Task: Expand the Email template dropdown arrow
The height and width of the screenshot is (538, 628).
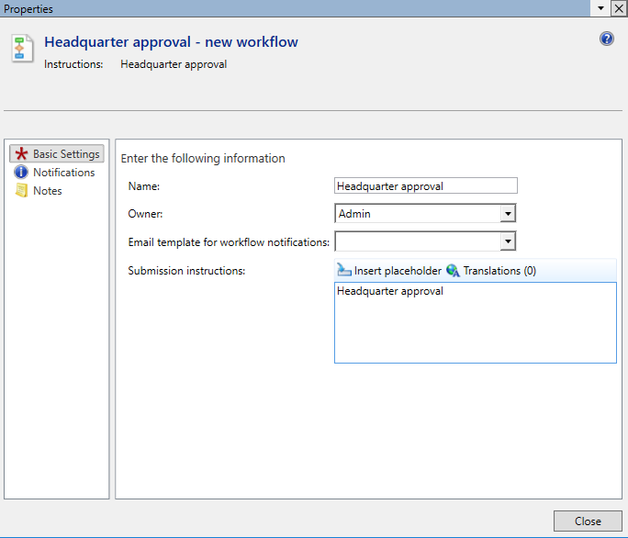Action: tap(507, 241)
